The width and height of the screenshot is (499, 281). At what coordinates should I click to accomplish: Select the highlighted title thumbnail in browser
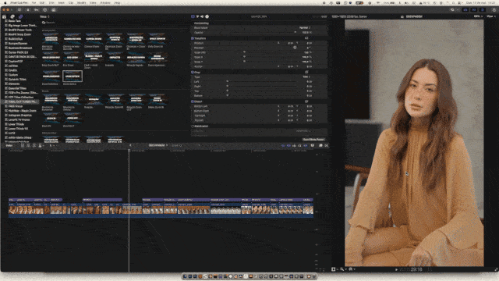[73, 76]
